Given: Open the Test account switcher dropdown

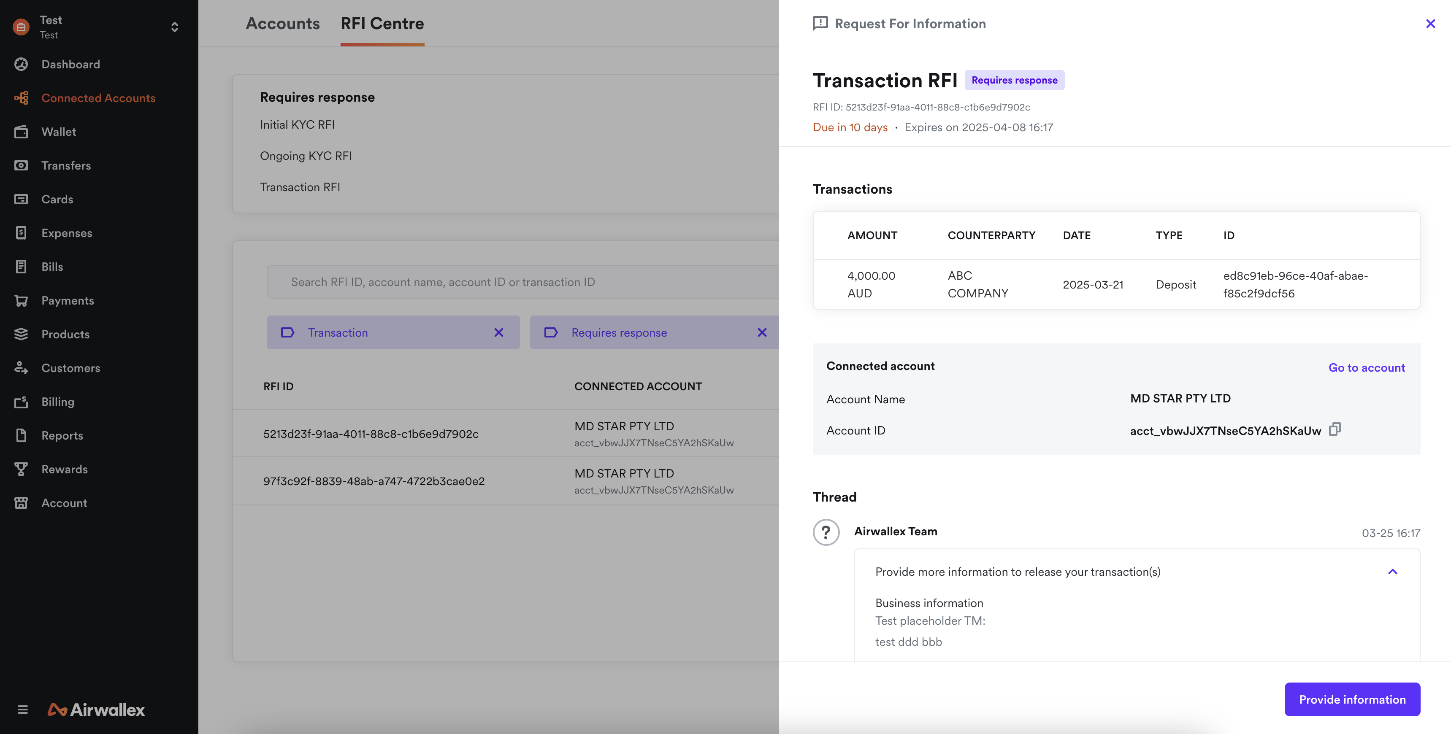Looking at the screenshot, I should point(175,27).
